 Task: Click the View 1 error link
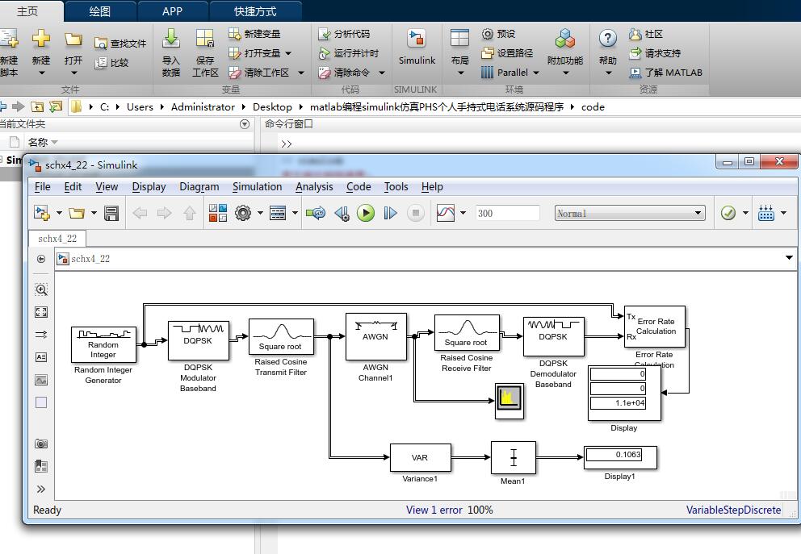click(x=434, y=510)
